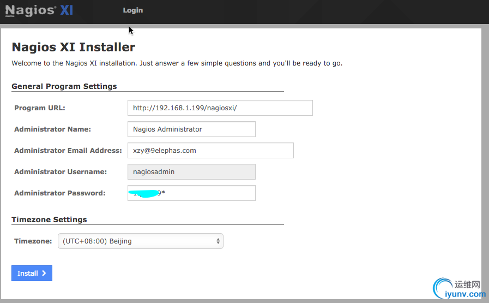Click the Program URL: label
Screen dimensions: 489x303
(40, 108)
